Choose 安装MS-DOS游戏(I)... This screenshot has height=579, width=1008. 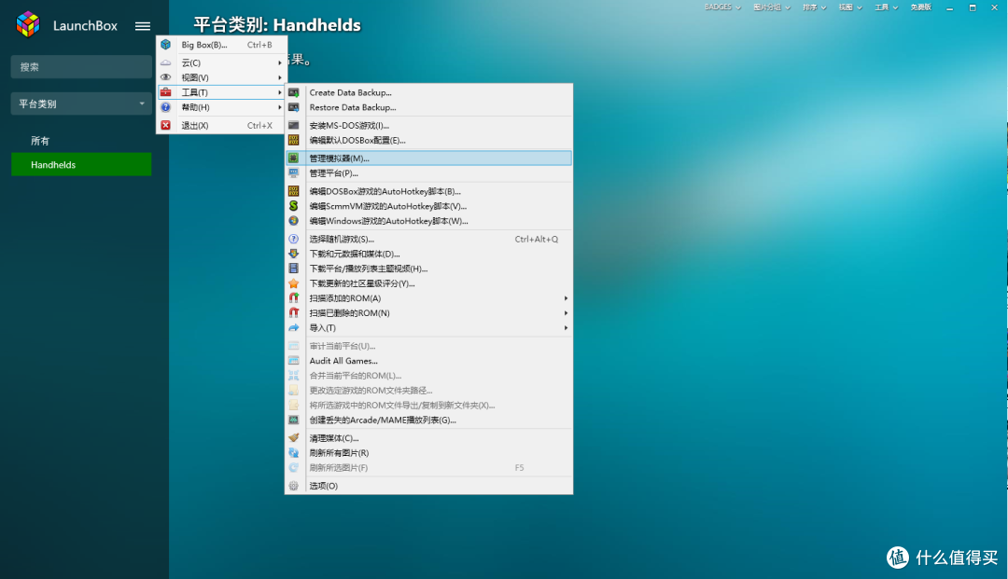(x=428, y=125)
